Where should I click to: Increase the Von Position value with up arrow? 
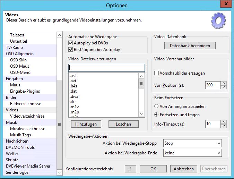(224, 83)
